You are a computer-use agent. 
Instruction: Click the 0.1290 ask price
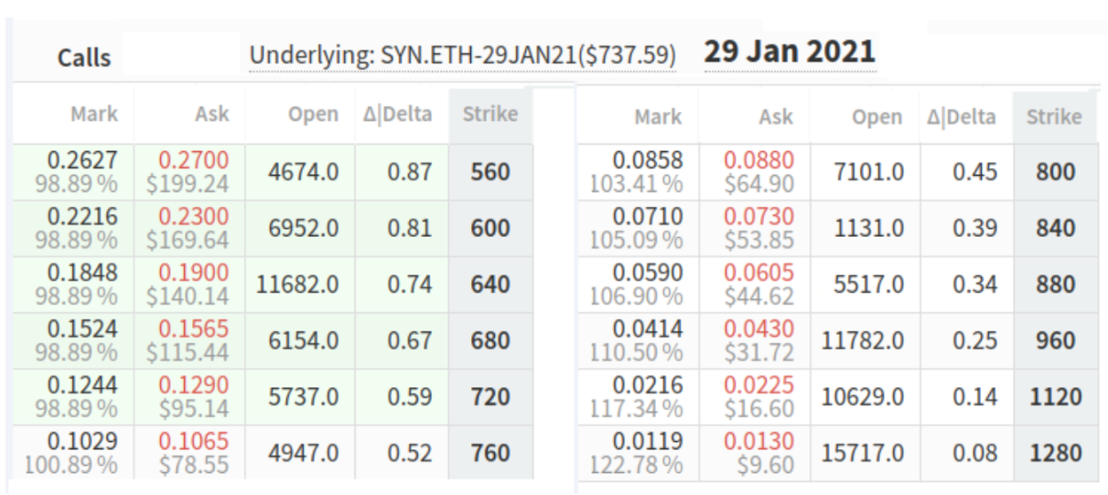point(193,385)
